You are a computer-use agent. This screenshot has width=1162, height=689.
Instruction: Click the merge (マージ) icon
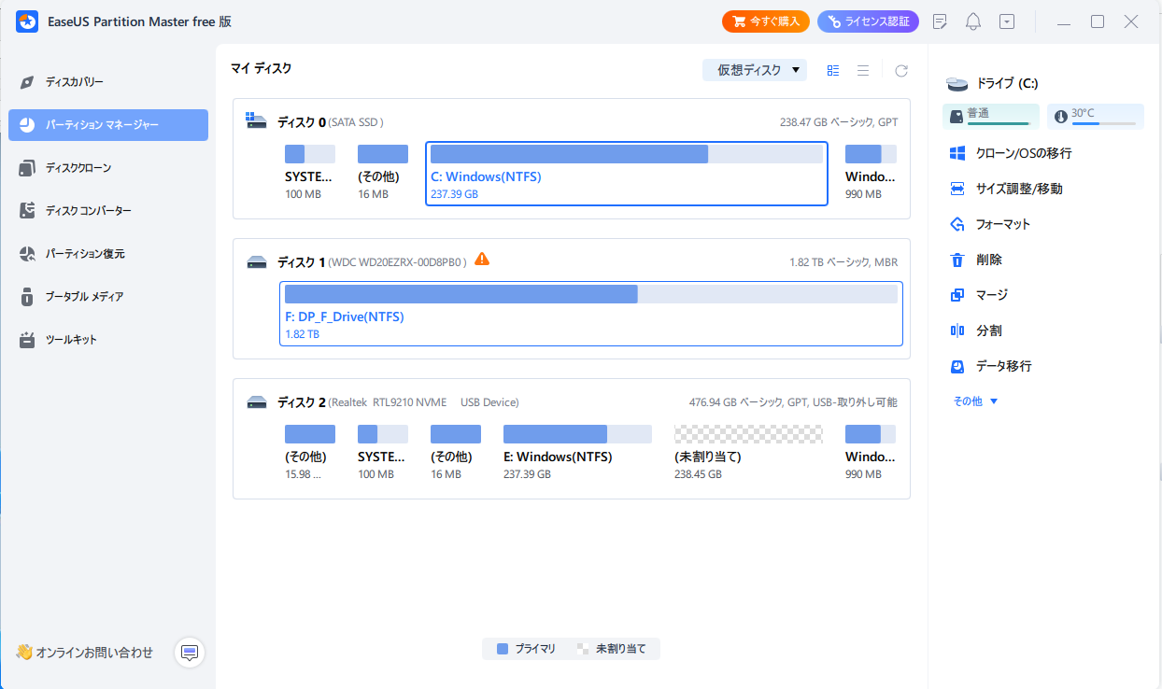[957, 295]
